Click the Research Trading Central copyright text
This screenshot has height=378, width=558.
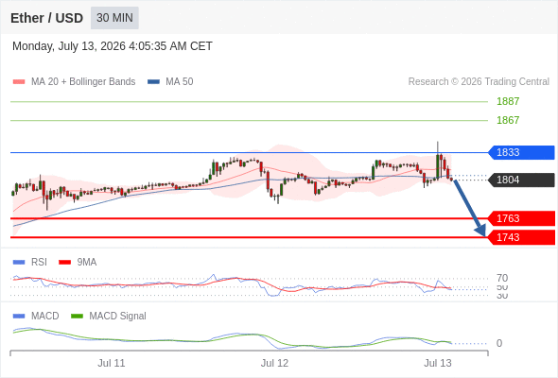(x=479, y=82)
